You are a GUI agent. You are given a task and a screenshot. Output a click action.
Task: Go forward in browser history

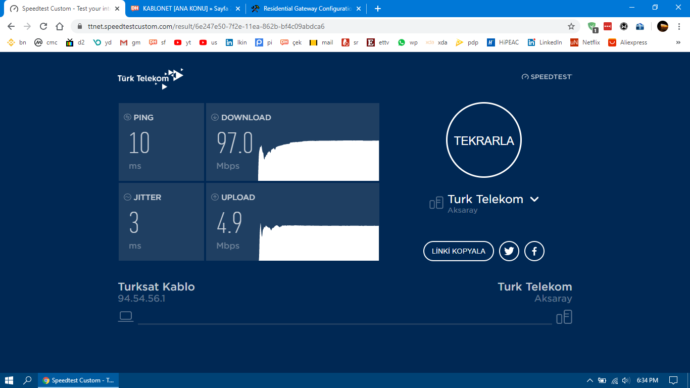pos(27,26)
